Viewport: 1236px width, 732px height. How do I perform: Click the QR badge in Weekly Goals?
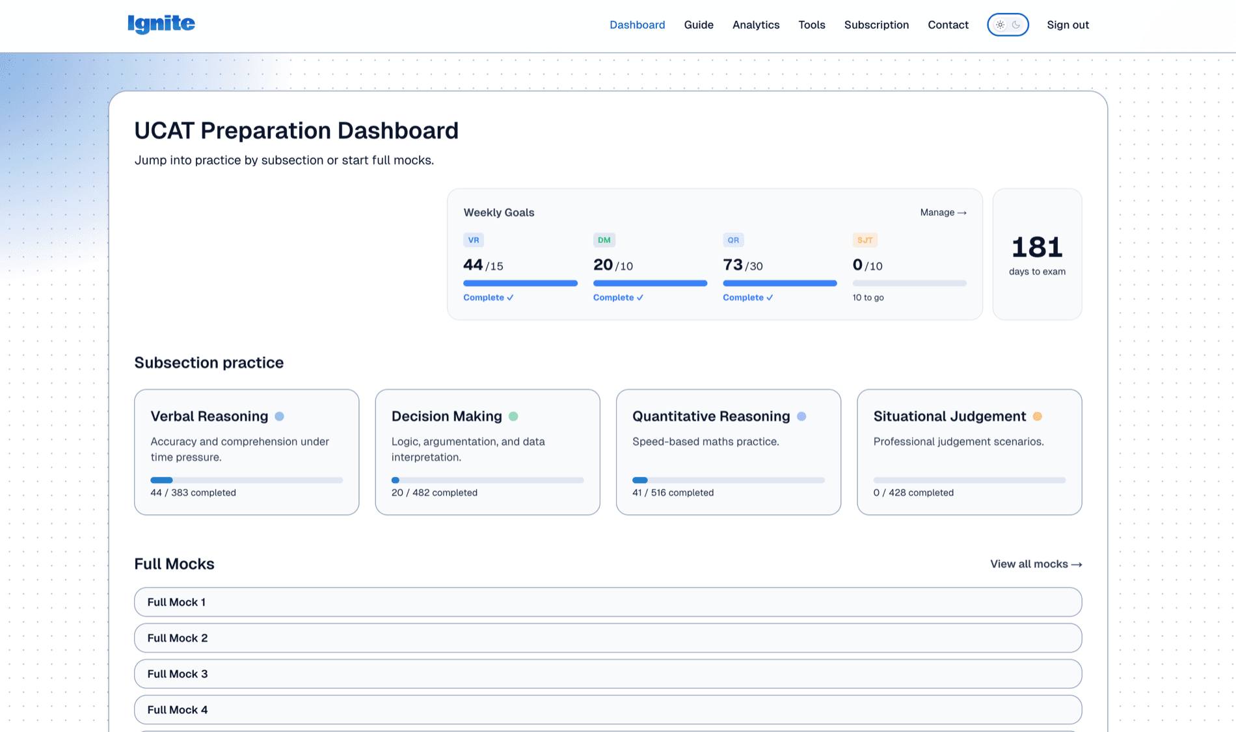point(733,240)
